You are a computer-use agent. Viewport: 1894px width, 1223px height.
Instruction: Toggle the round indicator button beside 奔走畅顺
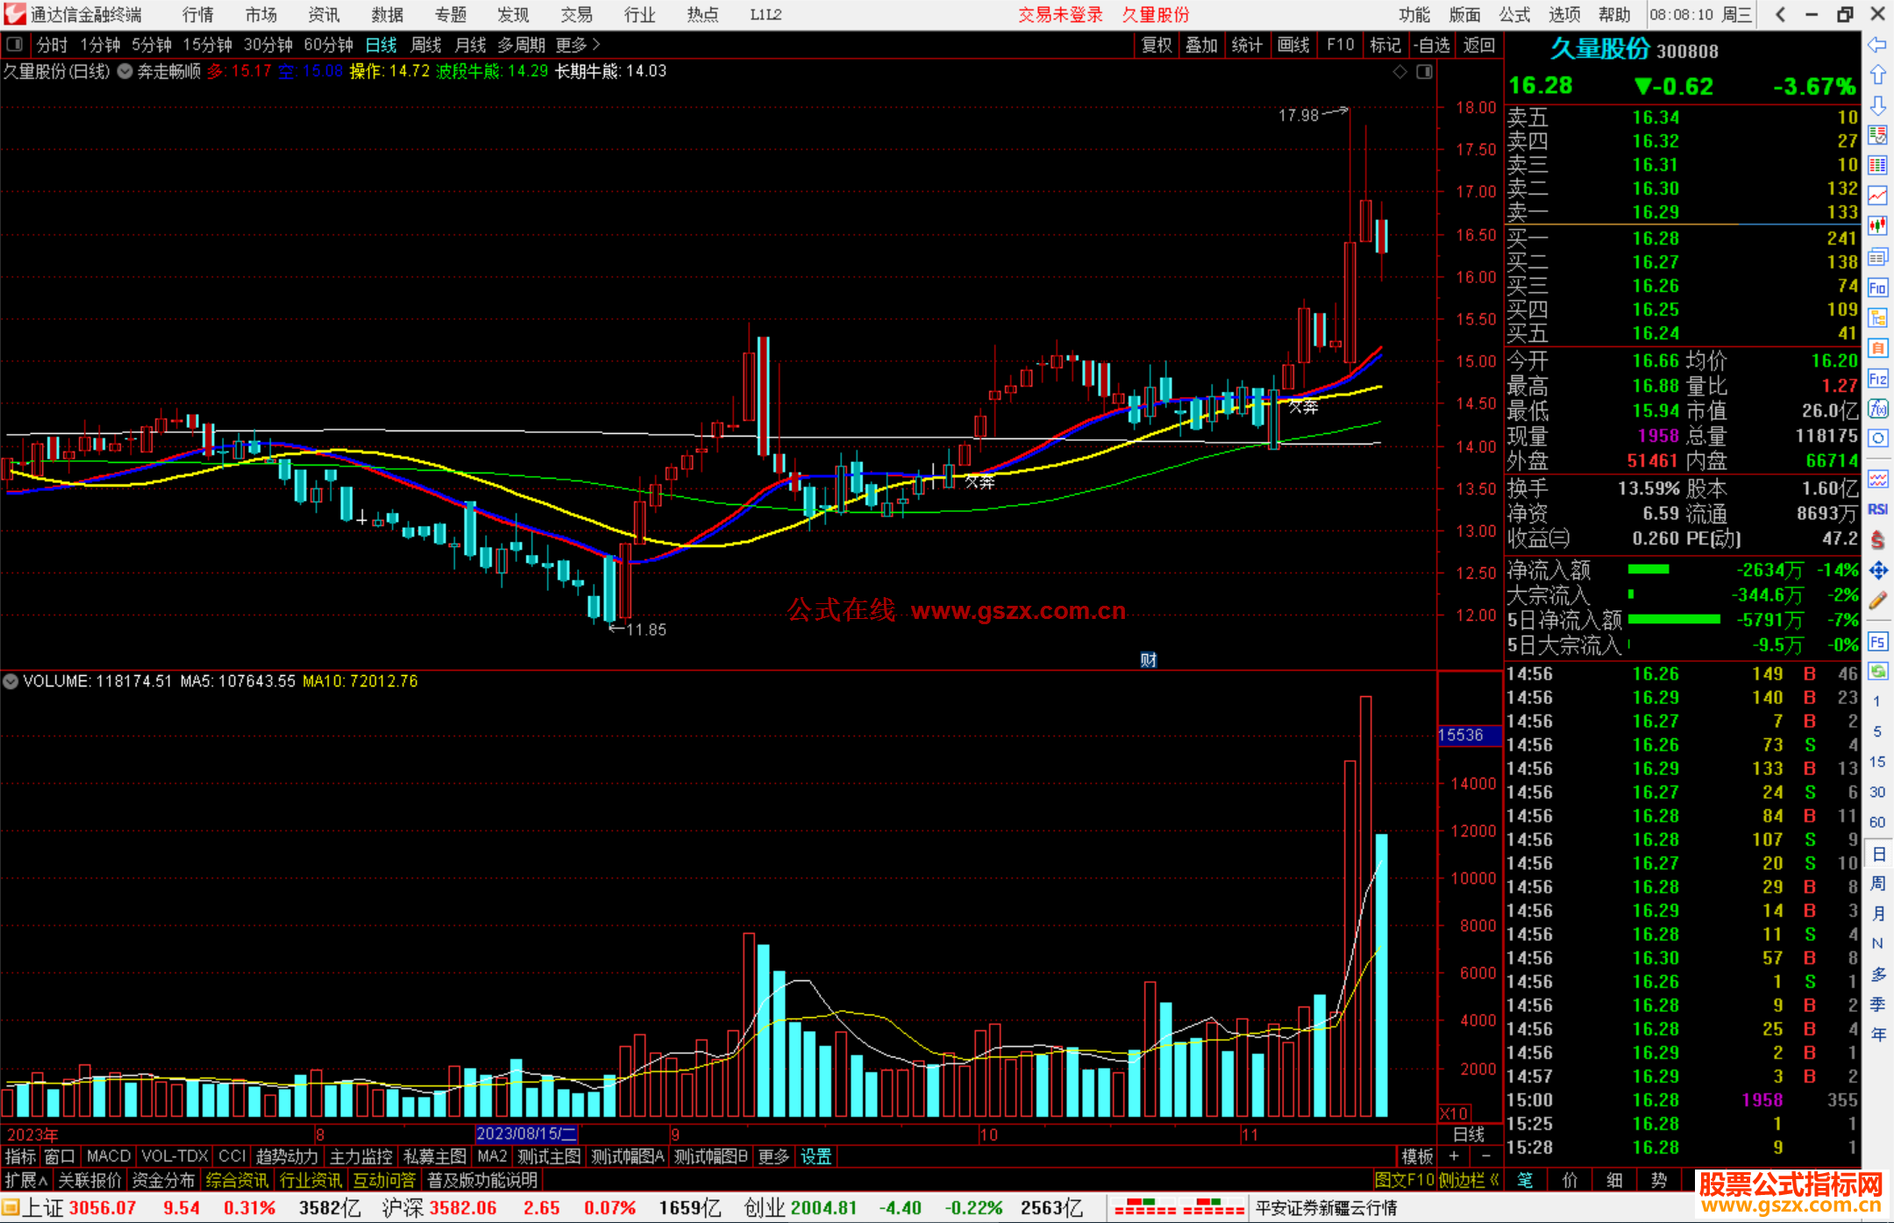(125, 71)
